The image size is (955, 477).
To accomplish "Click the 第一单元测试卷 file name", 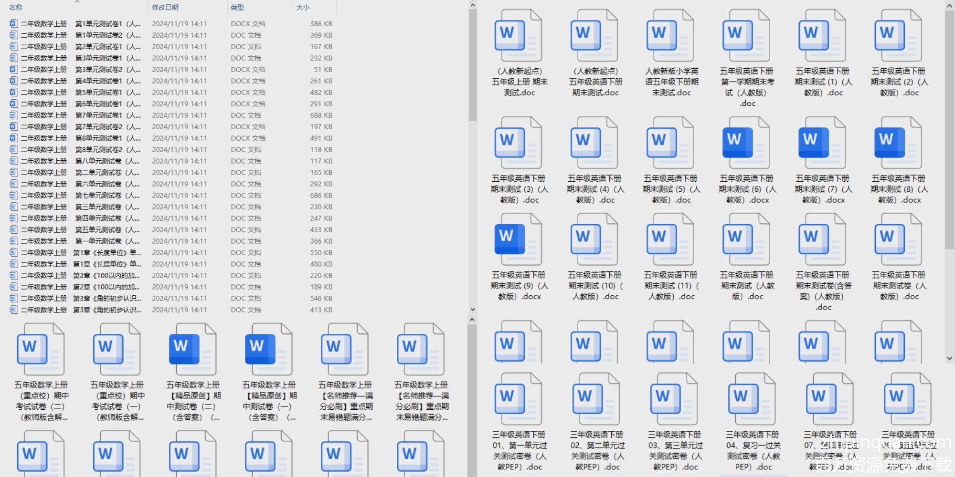I will [80, 241].
